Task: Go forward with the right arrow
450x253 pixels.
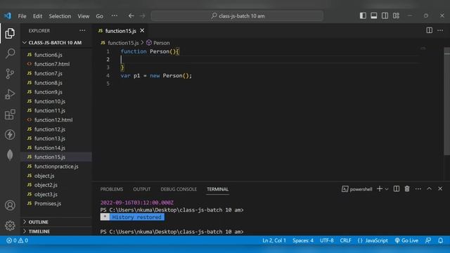Action: tap(142, 15)
